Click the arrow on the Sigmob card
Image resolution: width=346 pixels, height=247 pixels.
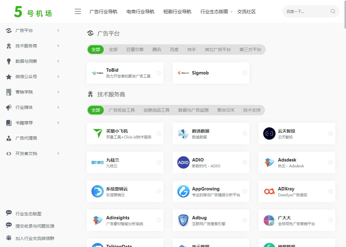coord(245,73)
